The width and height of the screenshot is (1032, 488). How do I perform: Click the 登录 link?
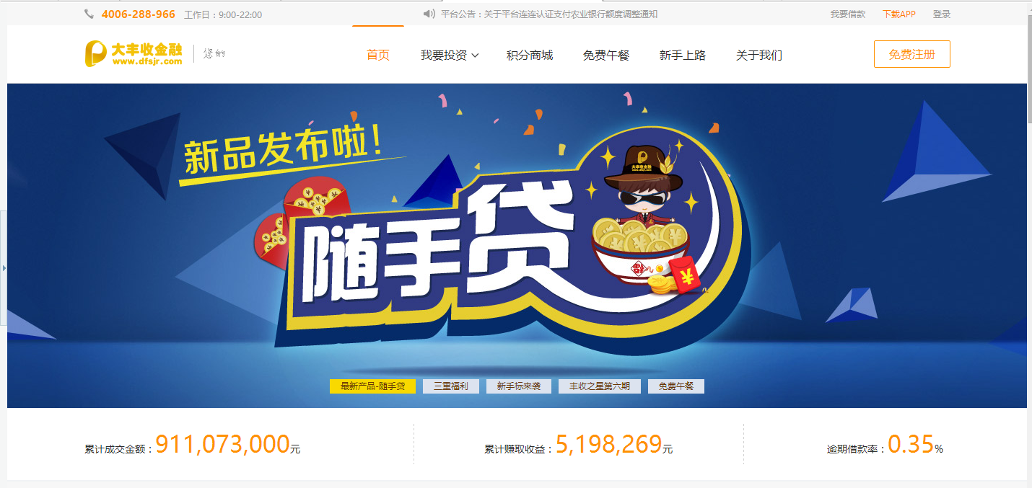pos(942,14)
